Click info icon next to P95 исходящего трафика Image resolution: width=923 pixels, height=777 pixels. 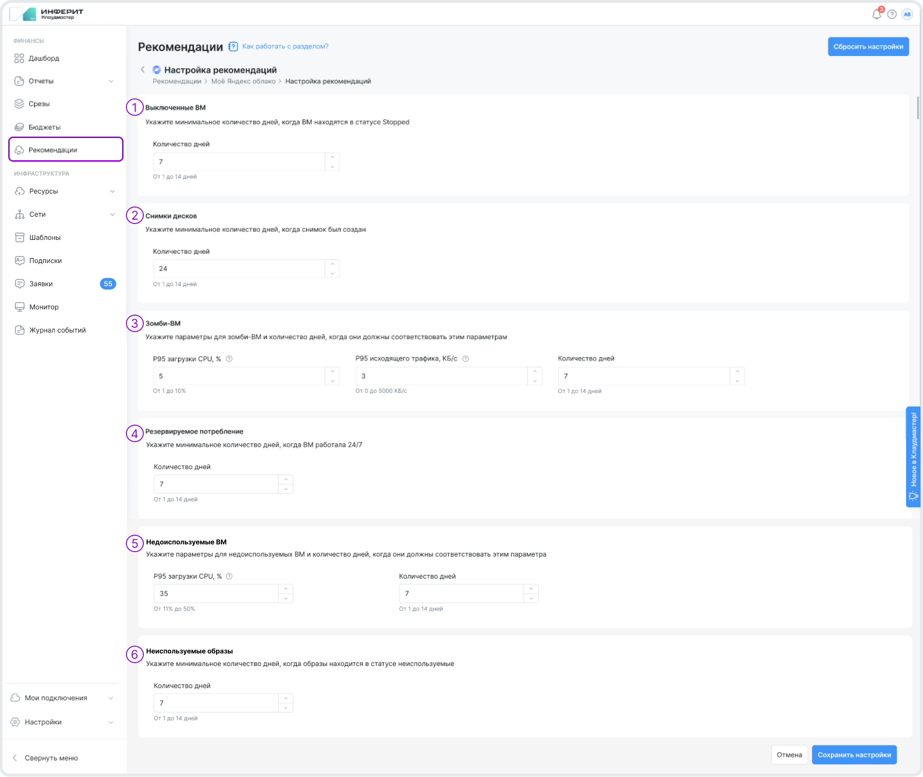click(x=466, y=359)
